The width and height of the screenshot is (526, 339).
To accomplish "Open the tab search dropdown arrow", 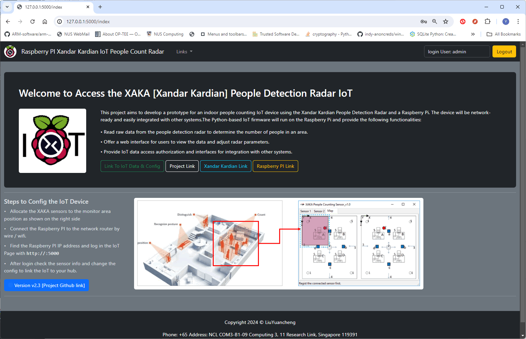I will click(7, 7).
